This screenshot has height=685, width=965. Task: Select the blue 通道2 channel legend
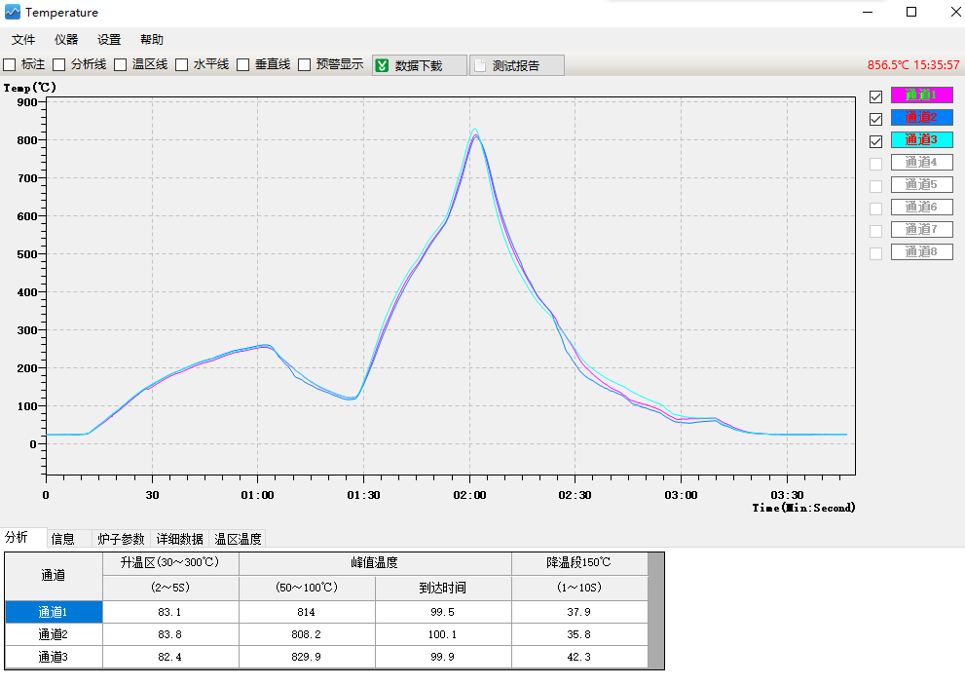click(x=921, y=117)
